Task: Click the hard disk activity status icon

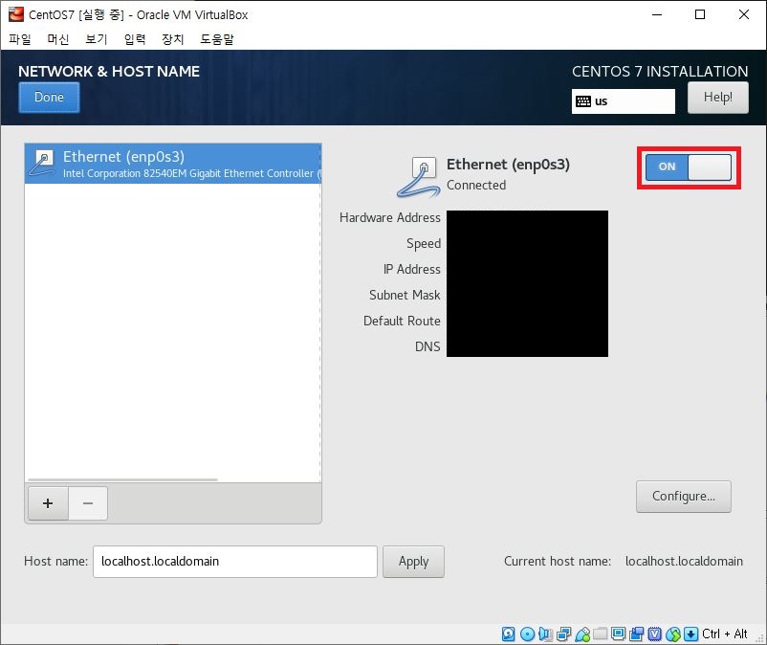Action: pos(508,634)
